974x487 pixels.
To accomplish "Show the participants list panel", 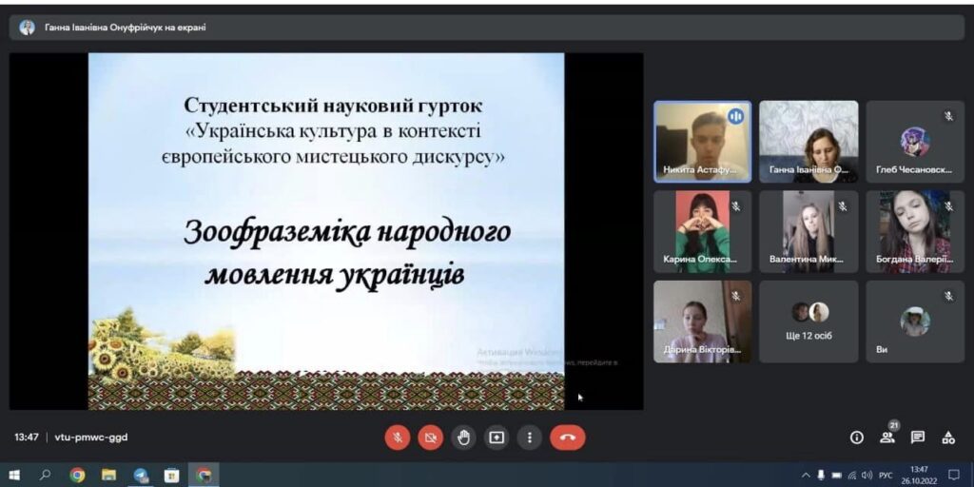I will (x=886, y=438).
